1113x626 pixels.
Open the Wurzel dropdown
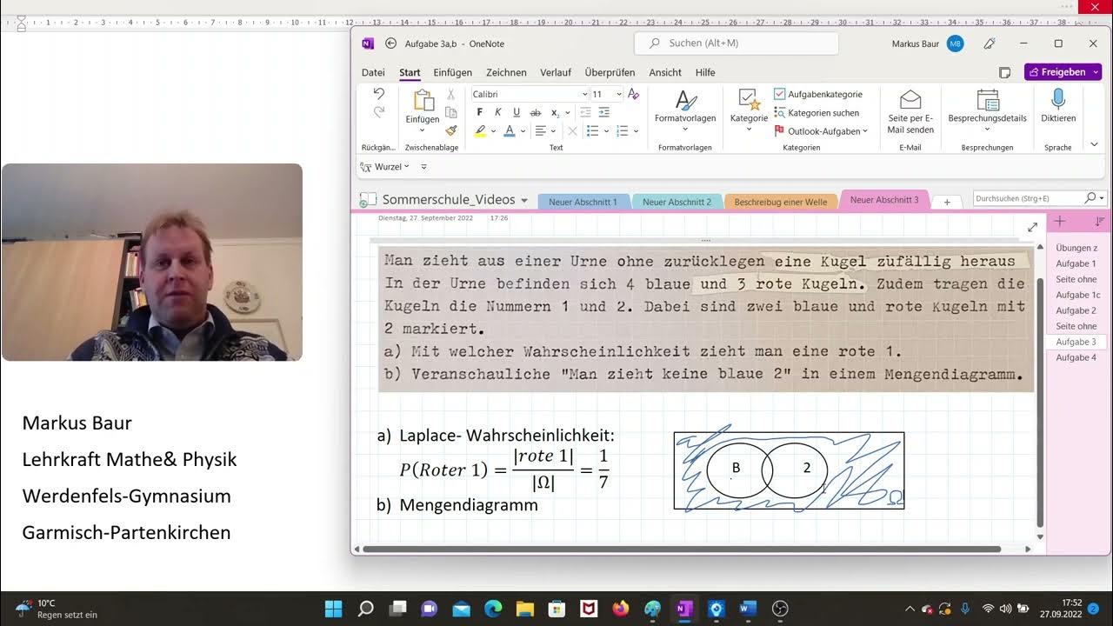(x=407, y=166)
